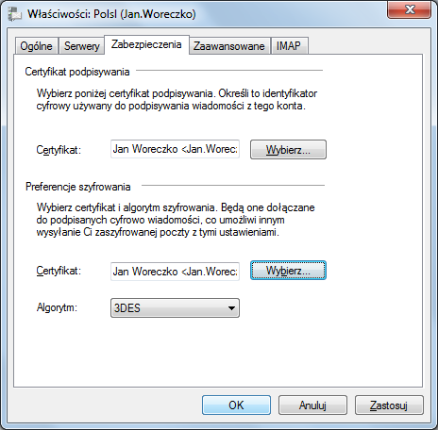The width and height of the screenshot is (438, 430).
Task: Click the Certyfikat label under Preferencje szyfrowania
Action: pos(59,271)
